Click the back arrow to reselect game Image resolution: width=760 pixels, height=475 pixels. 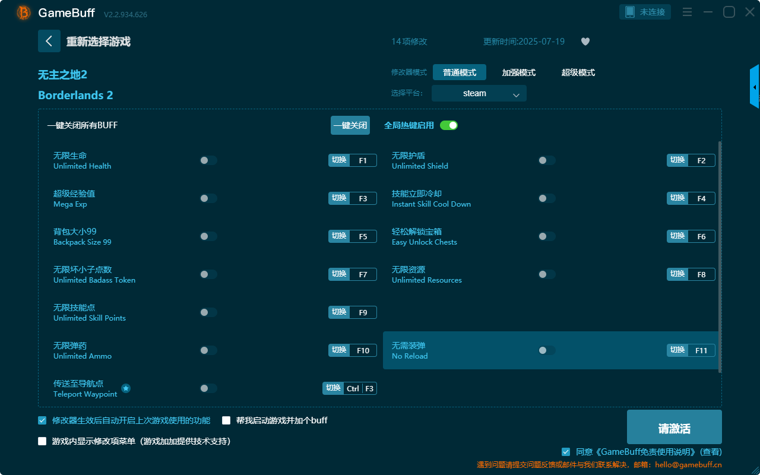49,41
